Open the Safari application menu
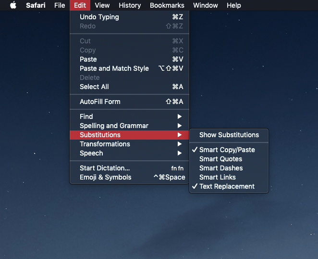Image resolution: width=318 pixels, height=259 pixels. point(36,5)
